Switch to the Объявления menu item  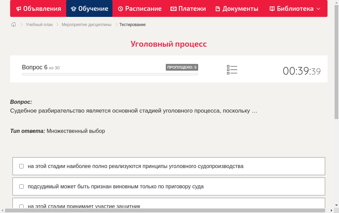[38, 8]
